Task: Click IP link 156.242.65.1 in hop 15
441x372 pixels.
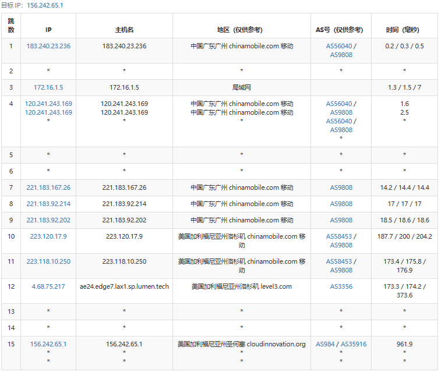Action: point(48,344)
